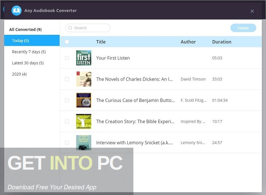
Task: Select the 2020 (4) filter
Action: click(19, 74)
